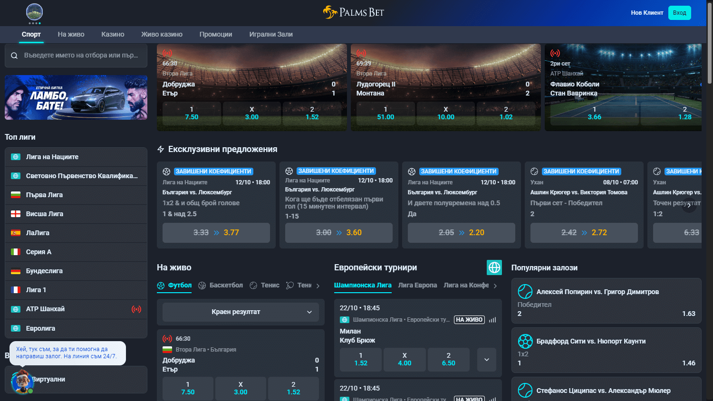This screenshot has width=713, height=401.
Task: Click the team search input field
Action: tap(76, 56)
